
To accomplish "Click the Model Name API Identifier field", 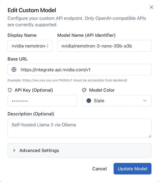I will (104, 46).
